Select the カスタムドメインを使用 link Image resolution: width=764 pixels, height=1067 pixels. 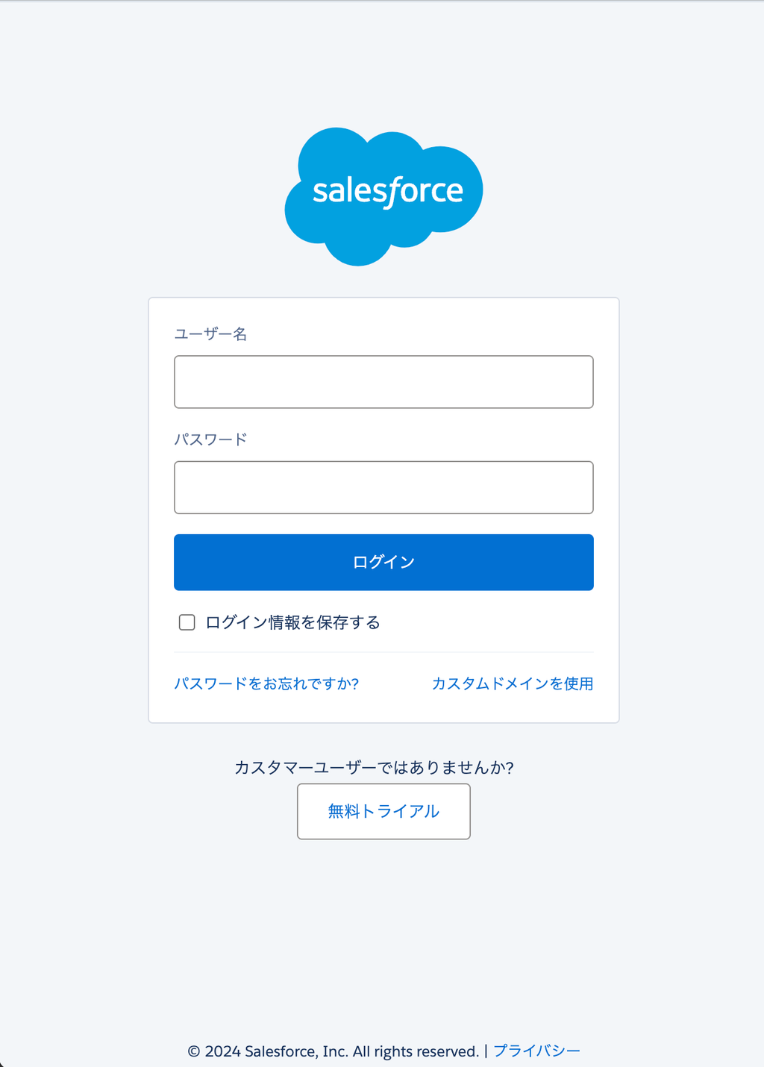click(513, 683)
